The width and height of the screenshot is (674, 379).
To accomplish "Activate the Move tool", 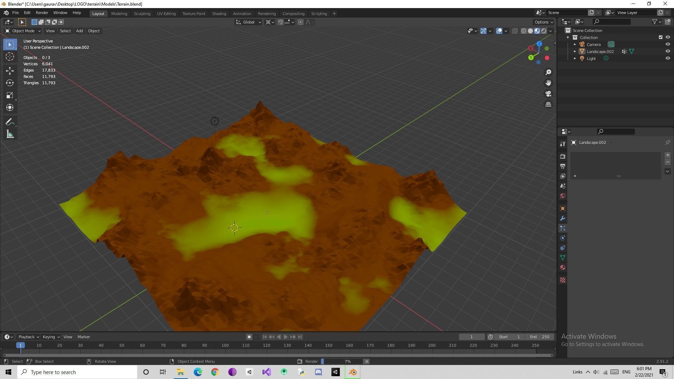I will pos(10,71).
